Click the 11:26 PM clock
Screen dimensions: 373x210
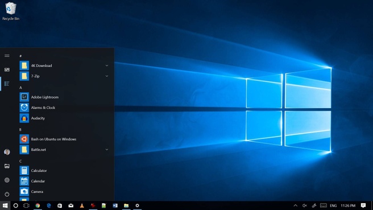348,205
